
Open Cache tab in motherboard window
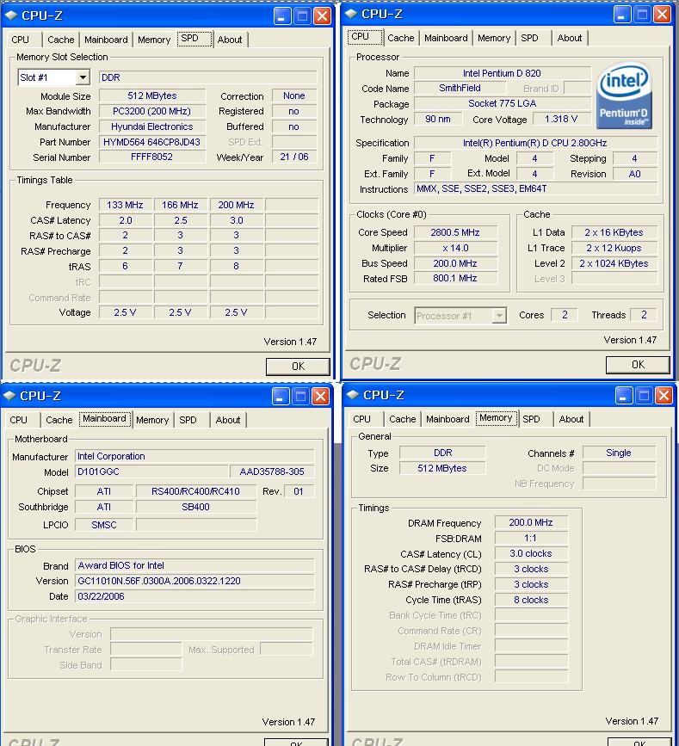[x=59, y=420]
